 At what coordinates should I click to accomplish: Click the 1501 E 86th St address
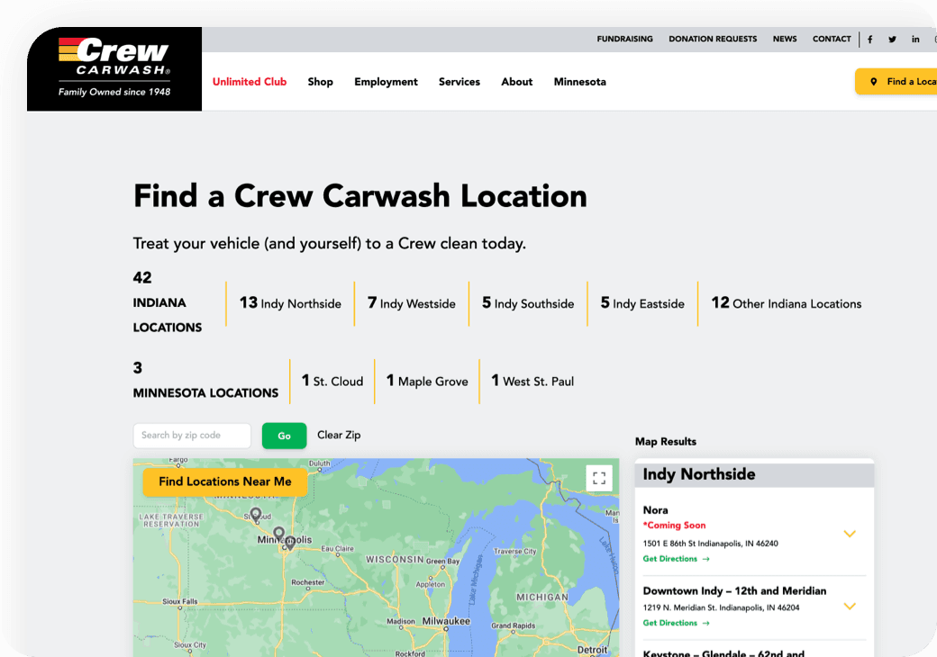[x=711, y=544]
